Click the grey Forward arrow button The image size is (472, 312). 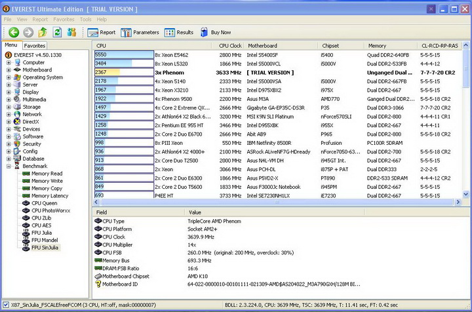pyautogui.click(x=28, y=32)
